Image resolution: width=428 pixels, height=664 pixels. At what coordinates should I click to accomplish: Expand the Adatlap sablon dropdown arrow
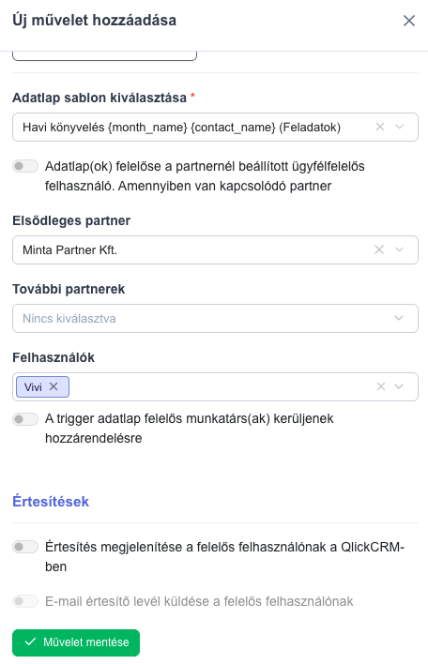[x=399, y=127]
